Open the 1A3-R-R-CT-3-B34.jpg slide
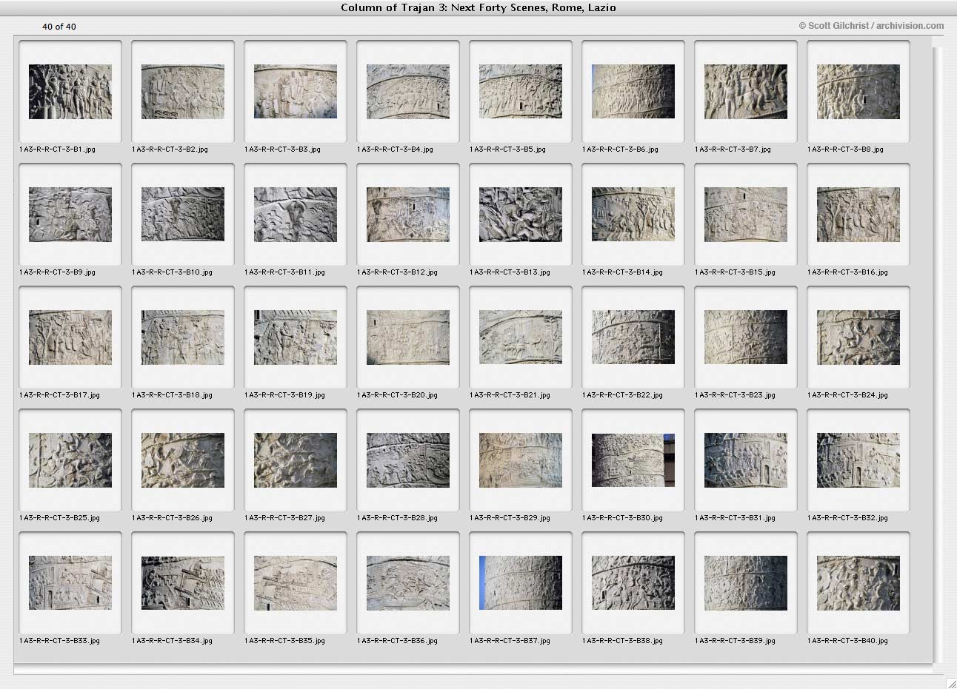Viewport: 957px width, 689px height. (x=183, y=583)
